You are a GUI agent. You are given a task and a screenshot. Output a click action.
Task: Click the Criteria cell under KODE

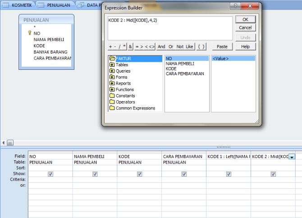[139, 180]
